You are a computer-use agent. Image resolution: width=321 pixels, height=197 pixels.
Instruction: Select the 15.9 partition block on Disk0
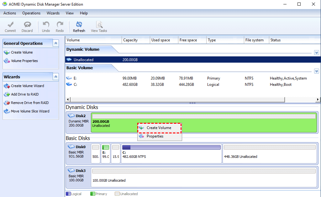pos(116,153)
